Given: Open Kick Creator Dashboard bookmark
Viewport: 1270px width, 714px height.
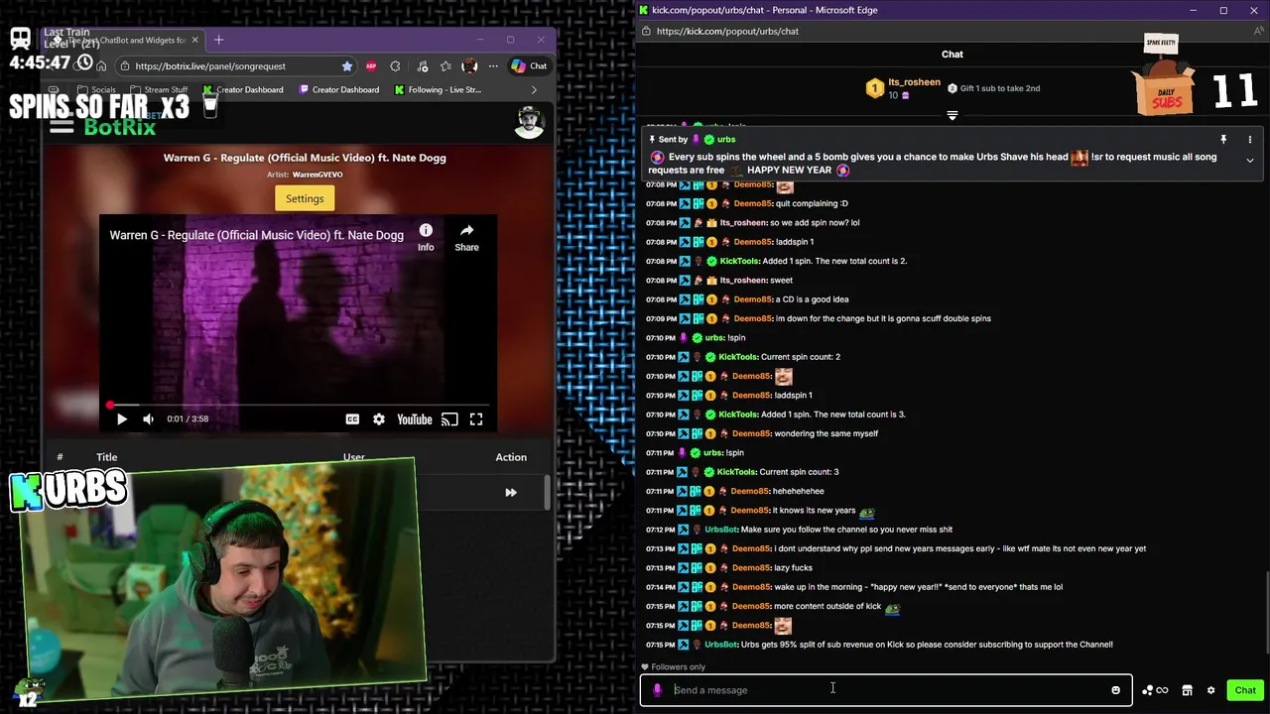Looking at the screenshot, I should click(x=243, y=89).
